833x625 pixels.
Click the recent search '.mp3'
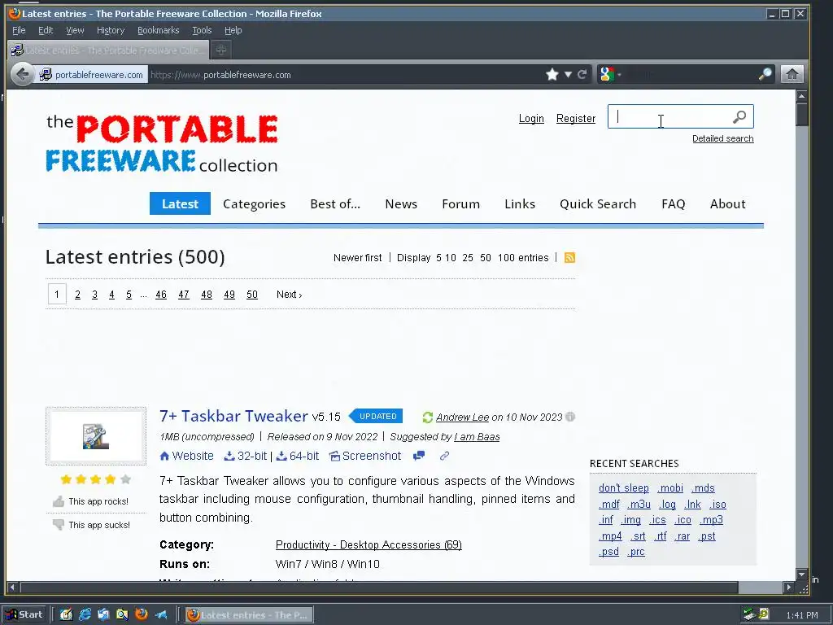pos(711,520)
